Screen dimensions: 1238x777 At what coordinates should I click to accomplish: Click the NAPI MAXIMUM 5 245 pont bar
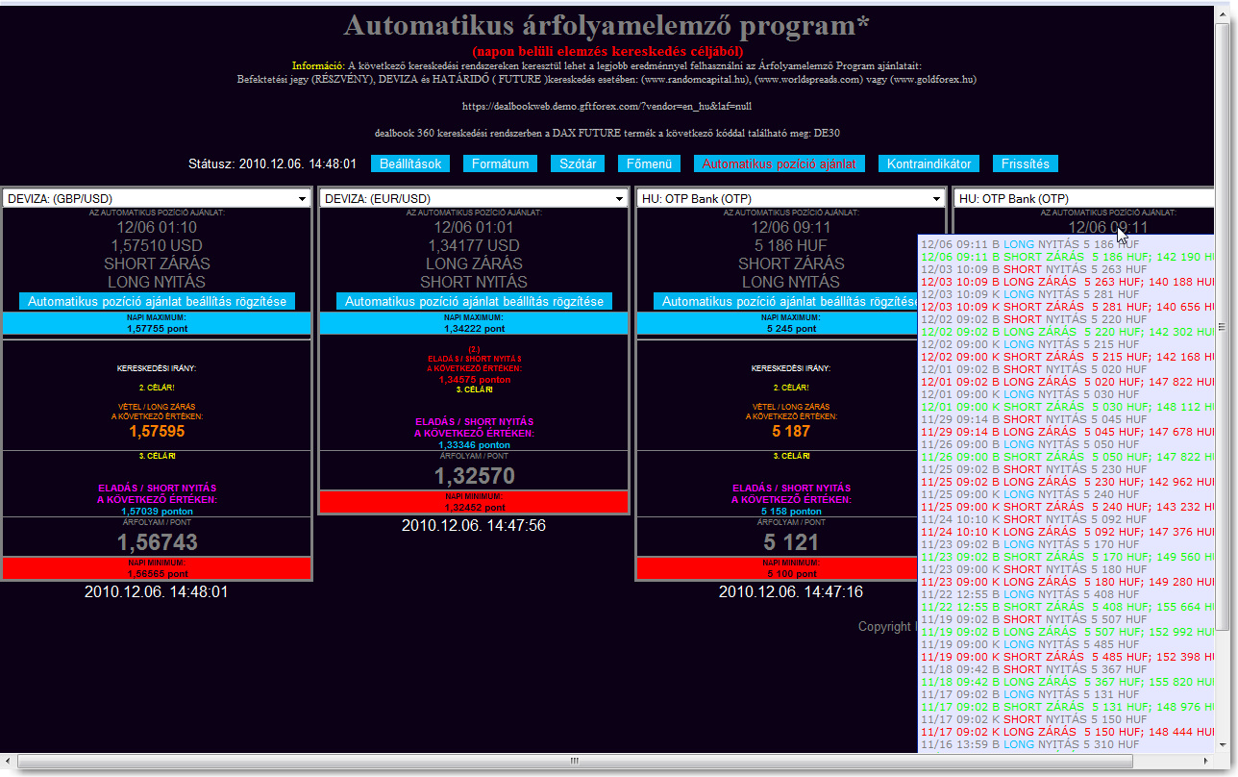(778, 323)
